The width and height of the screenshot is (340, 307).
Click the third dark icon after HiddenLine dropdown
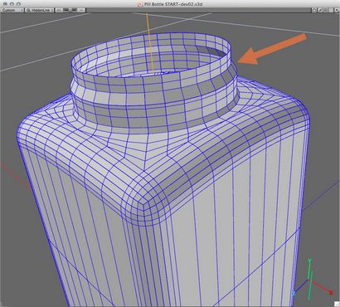click(74, 10)
